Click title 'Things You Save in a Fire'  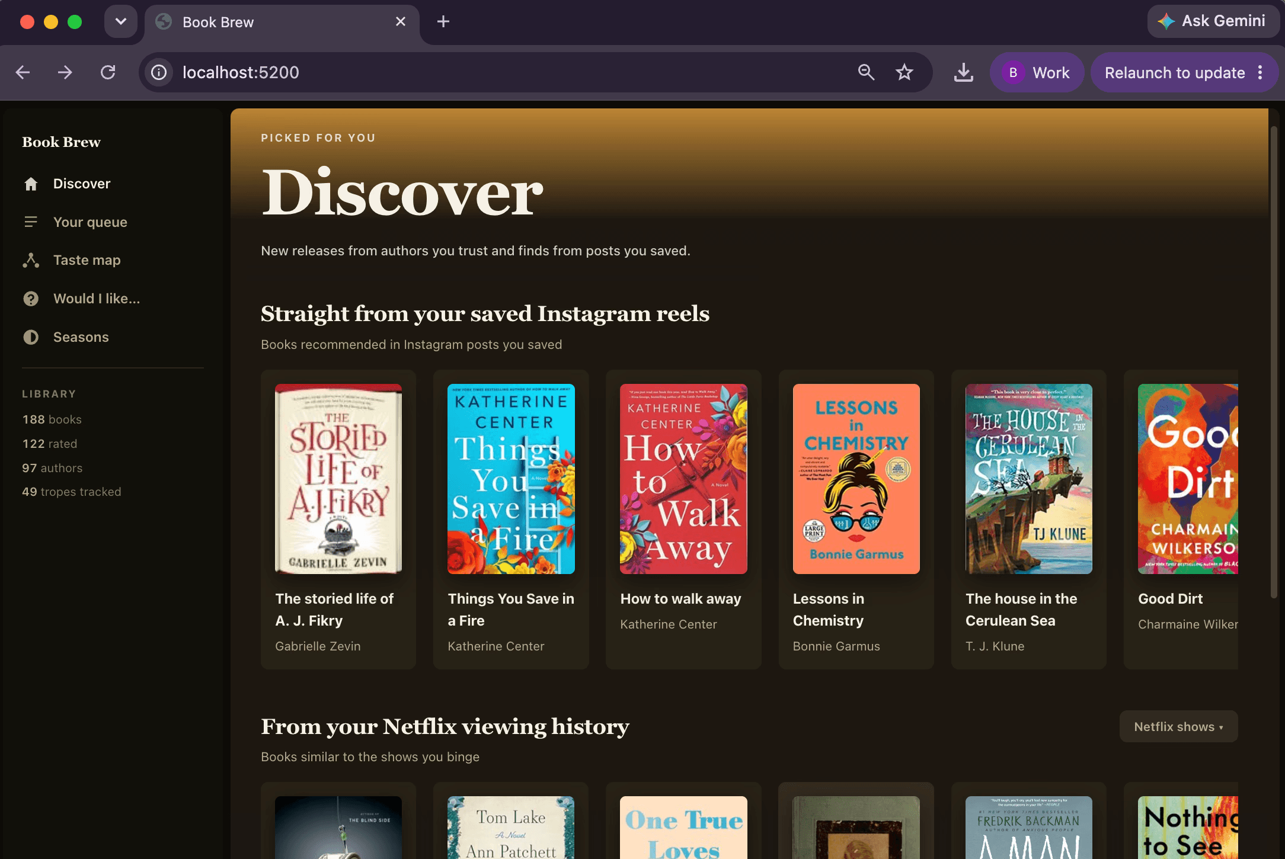(x=511, y=610)
